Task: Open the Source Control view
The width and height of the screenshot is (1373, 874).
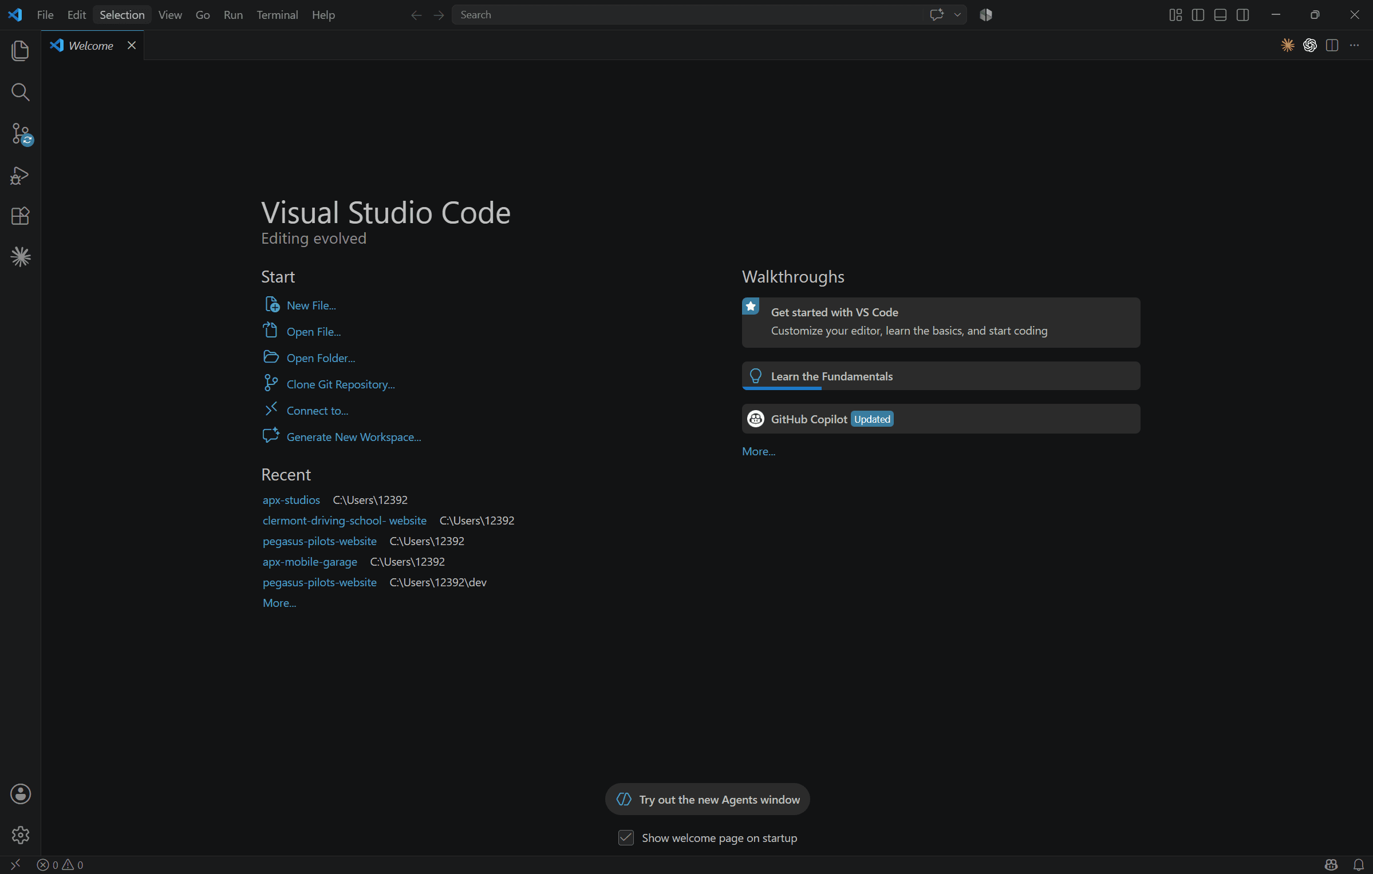Action: point(21,134)
